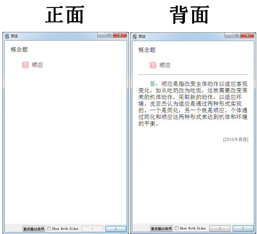Click the preview app icon in right window title bar

[135, 36]
